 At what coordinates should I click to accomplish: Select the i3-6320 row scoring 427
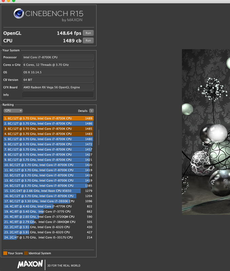click(x=48, y=232)
